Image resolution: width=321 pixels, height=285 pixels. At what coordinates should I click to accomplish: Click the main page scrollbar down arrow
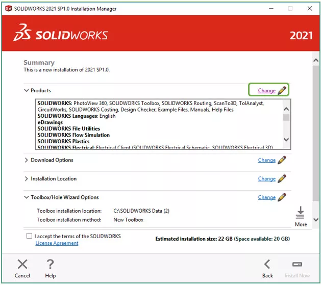point(316,220)
